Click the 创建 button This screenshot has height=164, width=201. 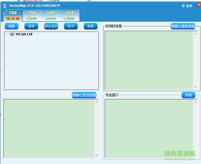(x=12, y=26)
